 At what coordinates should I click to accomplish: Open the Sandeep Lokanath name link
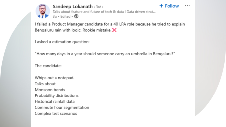click(72, 7)
